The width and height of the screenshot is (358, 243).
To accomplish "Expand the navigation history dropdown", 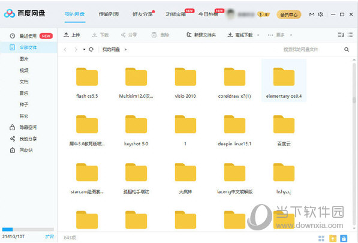I will [x=84, y=49].
